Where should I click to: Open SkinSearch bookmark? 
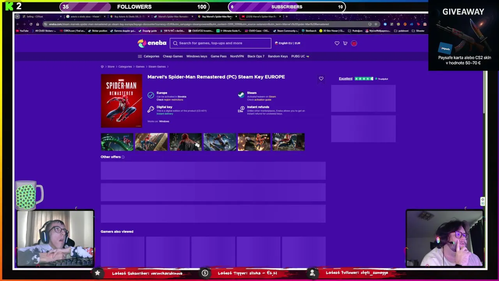coord(310,31)
